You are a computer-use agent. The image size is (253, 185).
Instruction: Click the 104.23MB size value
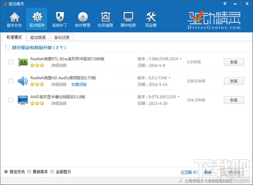pos(196,100)
